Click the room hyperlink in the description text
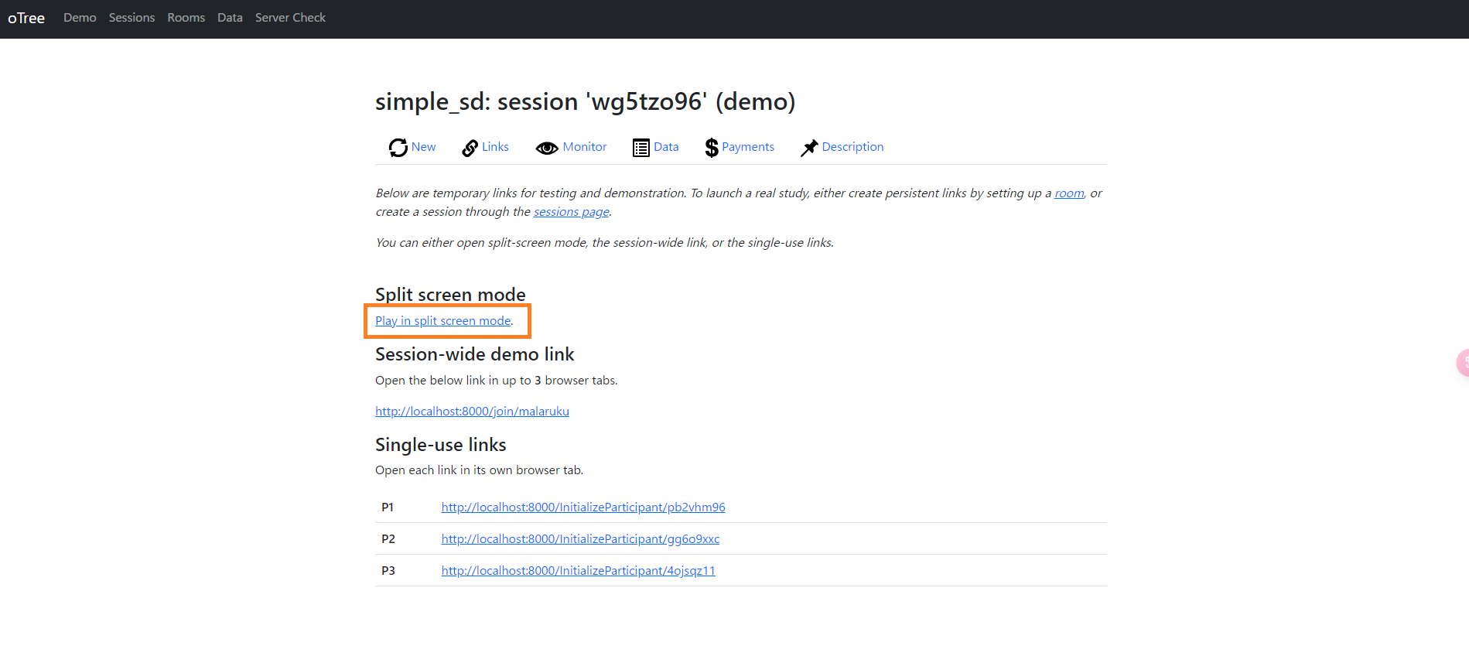1469x656 pixels. click(1068, 193)
